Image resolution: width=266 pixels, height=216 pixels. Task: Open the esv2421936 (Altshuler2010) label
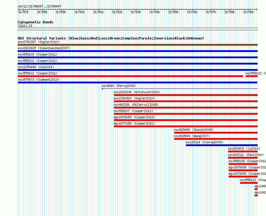pyautogui.click(x=137, y=92)
